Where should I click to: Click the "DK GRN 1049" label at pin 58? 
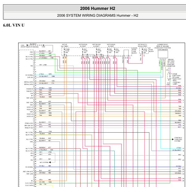[x=45, y=182]
